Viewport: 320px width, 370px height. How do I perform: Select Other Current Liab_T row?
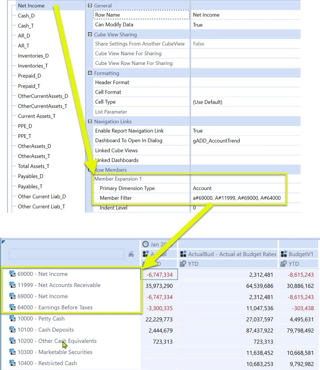click(x=41, y=206)
